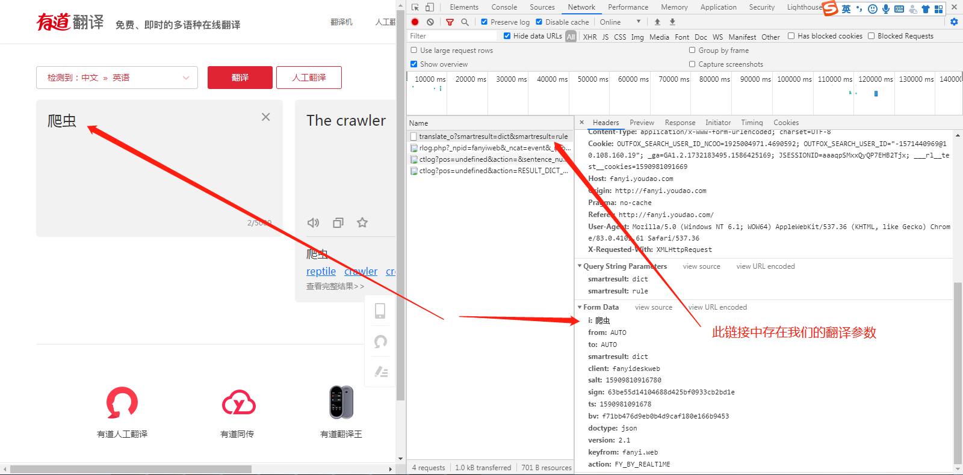Open Application panel tab
The width and height of the screenshot is (963, 475).
pos(718,7)
